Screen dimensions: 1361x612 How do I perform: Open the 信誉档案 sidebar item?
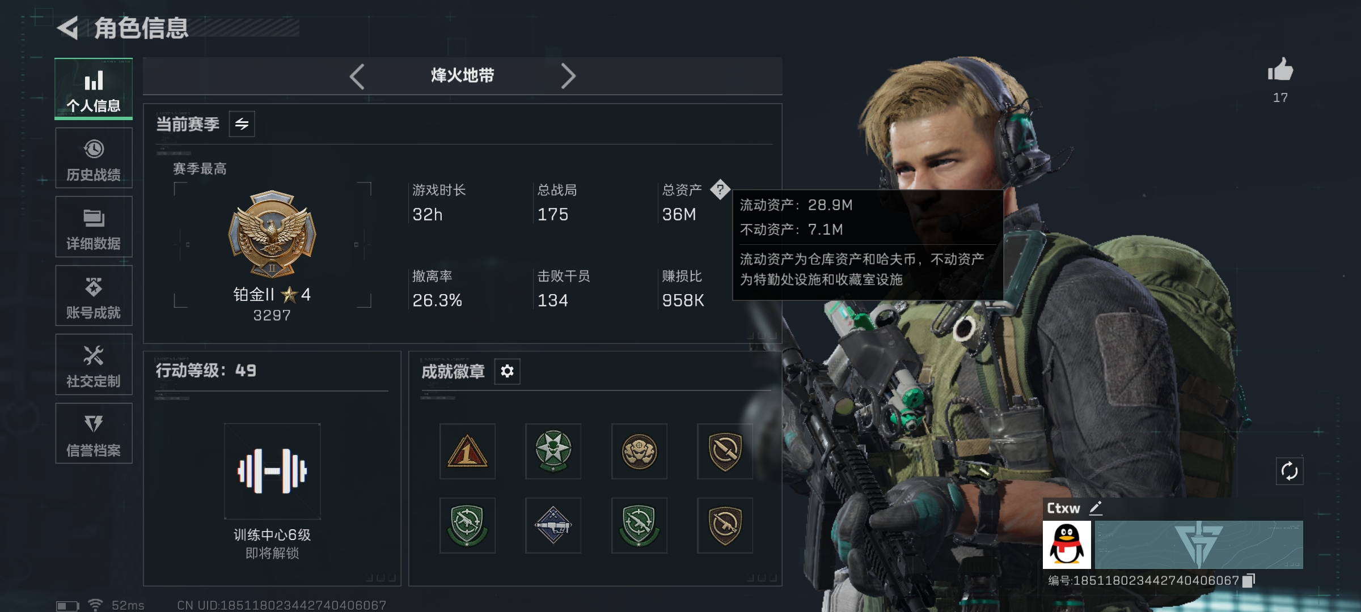pos(94,433)
